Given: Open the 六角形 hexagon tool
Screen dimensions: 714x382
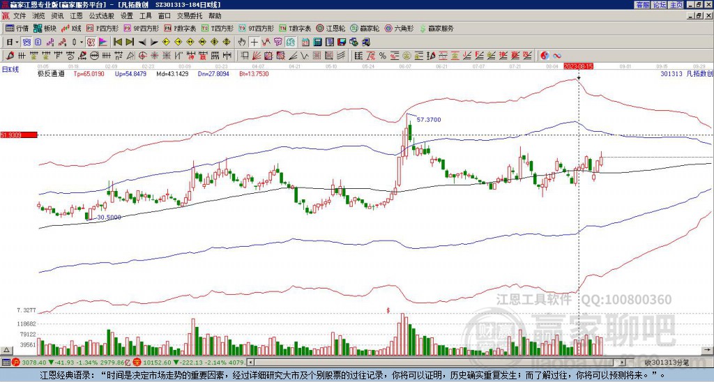Looking at the screenshot, I should pyautogui.click(x=400, y=28).
